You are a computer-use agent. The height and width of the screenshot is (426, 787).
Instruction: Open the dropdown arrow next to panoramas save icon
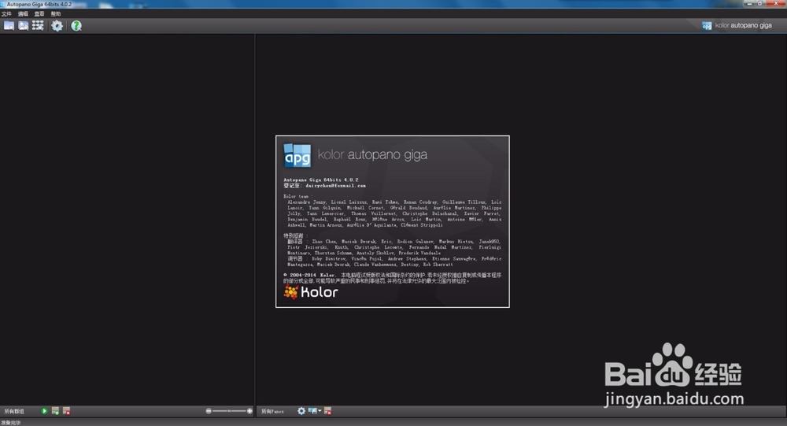pyautogui.click(x=320, y=411)
